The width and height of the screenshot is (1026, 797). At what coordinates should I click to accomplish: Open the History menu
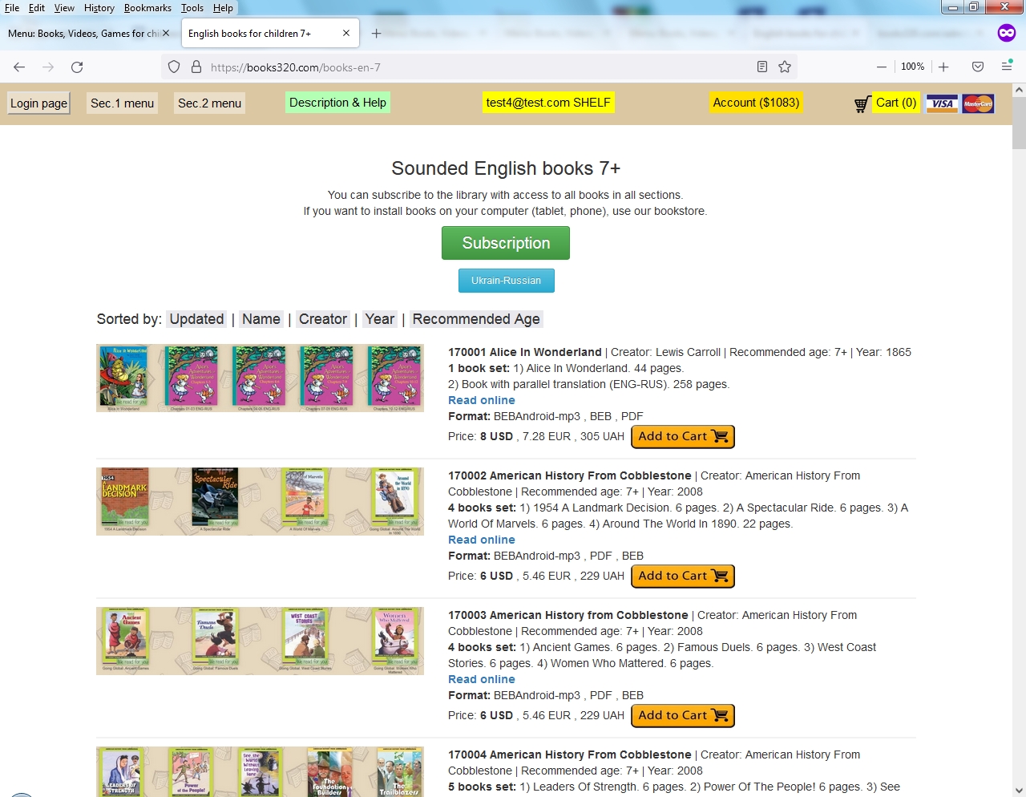[99, 8]
